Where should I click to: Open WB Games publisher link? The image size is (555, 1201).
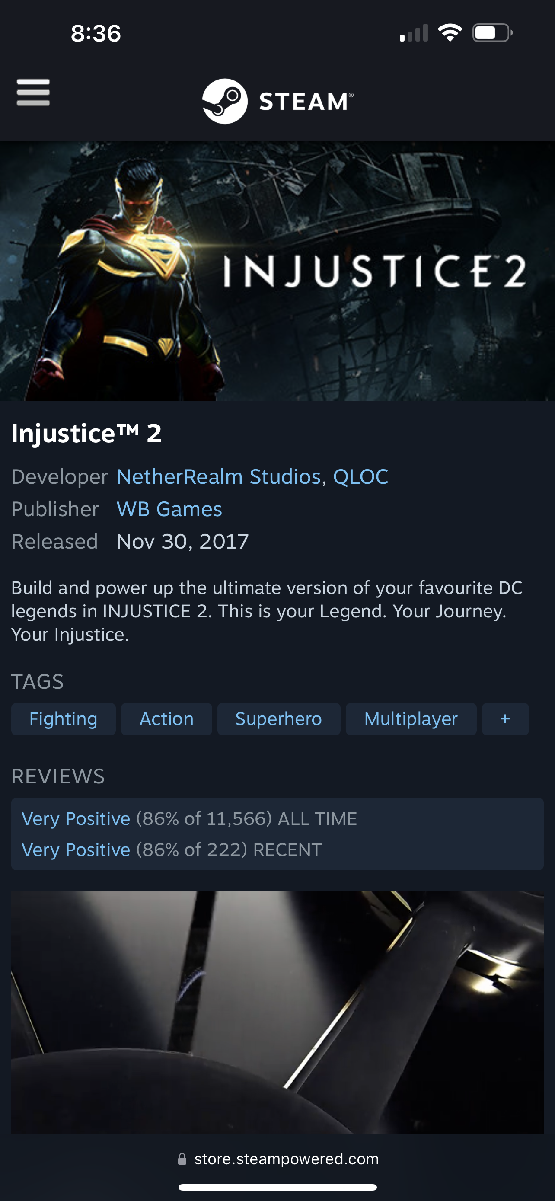[169, 509]
